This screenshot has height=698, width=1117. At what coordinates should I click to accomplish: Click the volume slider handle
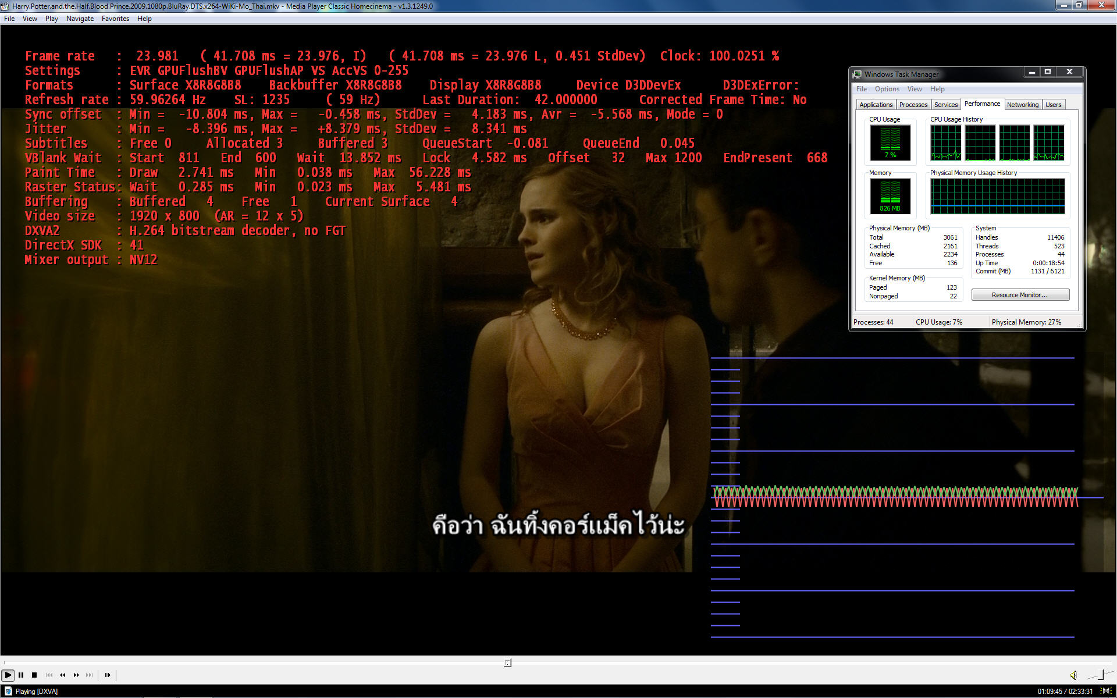[x=1101, y=674]
